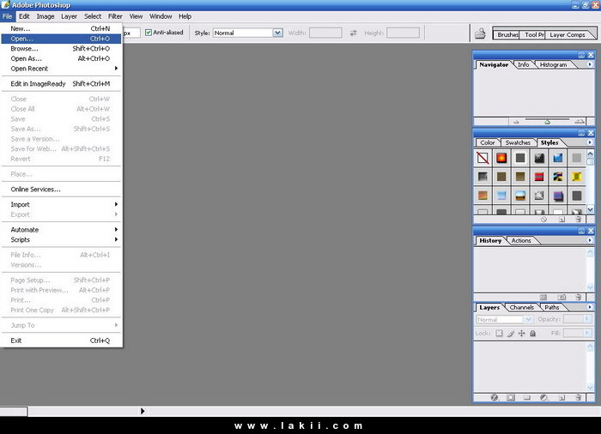Choose Browse... from the File menu
Image resolution: width=601 pixels, height=434 pixels.
coord(61,49)
